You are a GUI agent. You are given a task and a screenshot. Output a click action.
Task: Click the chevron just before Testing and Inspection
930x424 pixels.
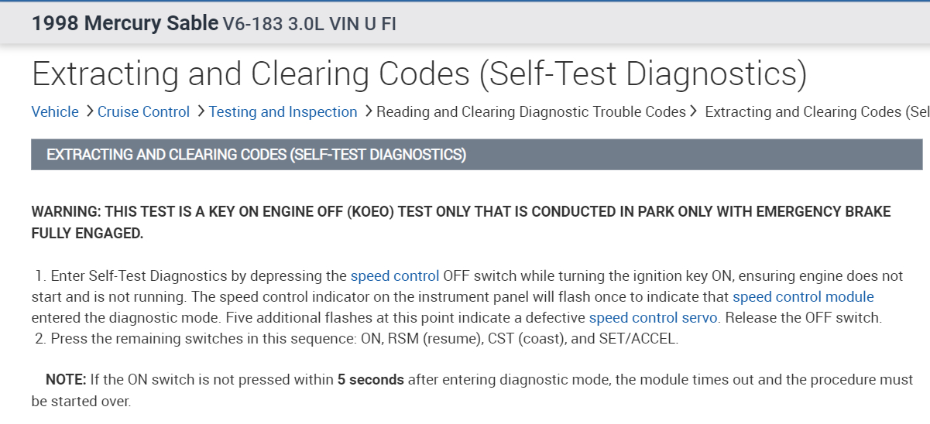click(201, 112)
